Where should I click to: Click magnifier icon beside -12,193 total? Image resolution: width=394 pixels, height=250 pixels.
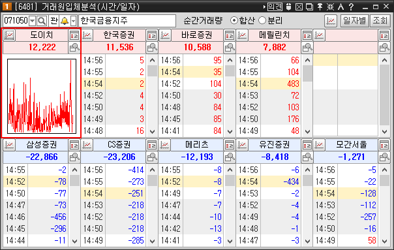[x=230, y=157]
